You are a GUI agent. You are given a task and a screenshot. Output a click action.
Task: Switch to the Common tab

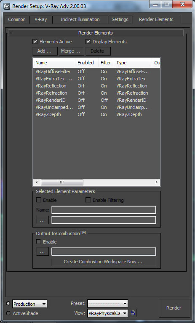pyautogui.click(x=17, y=19)
